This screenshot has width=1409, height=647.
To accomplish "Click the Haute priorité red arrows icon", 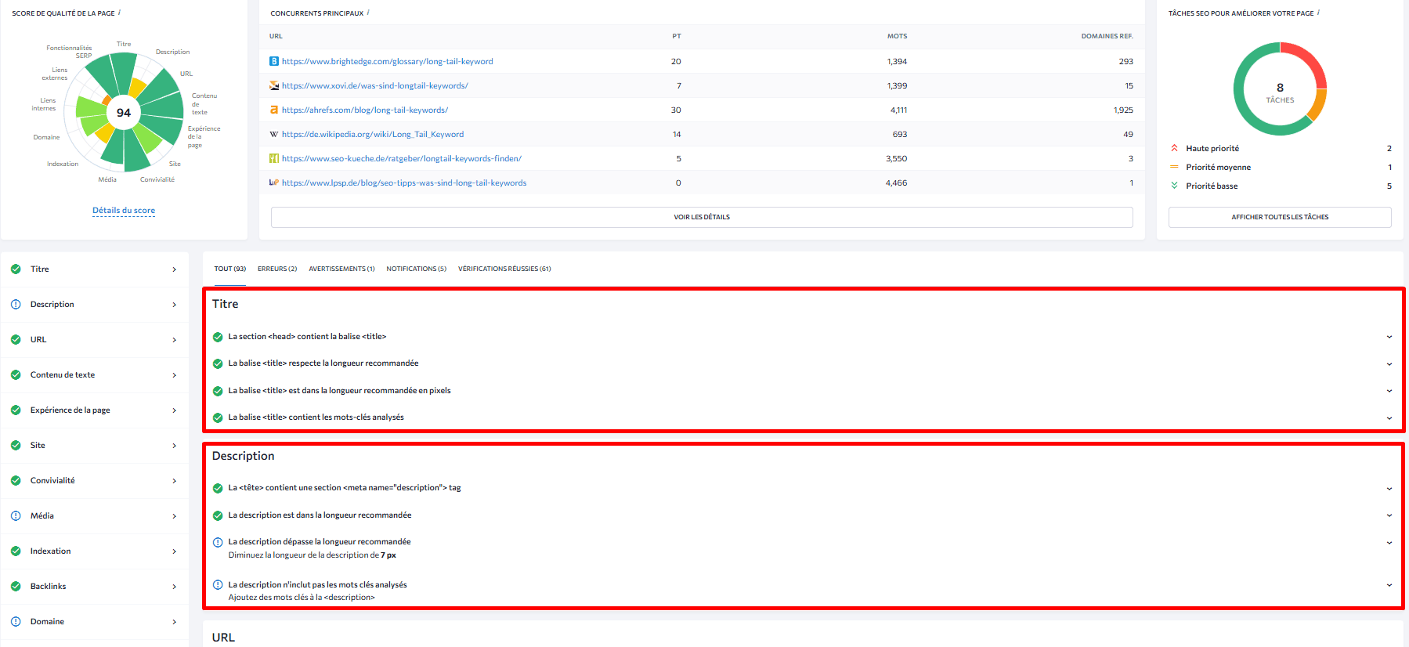I will (1174, 148).
